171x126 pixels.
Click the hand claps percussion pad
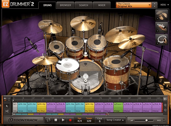(x=161, y=15)
